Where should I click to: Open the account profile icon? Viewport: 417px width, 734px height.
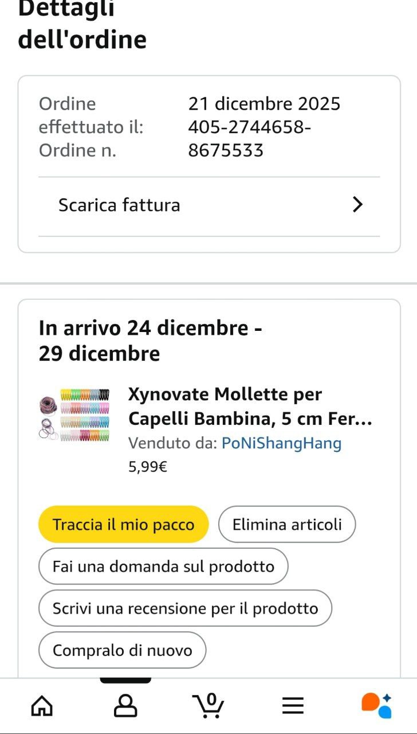(125, 705)
